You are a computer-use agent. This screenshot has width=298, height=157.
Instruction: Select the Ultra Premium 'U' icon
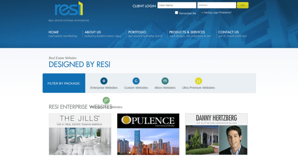198,81
